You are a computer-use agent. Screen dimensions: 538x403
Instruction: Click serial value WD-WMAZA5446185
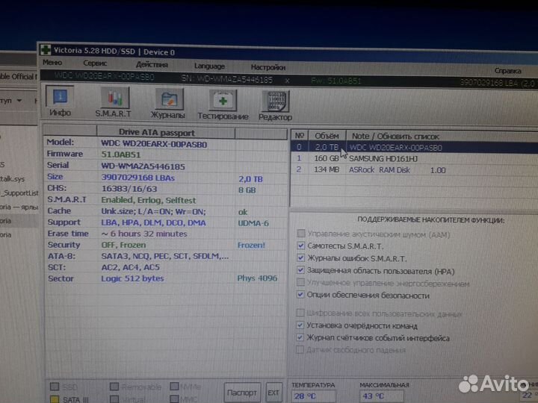(x=143, y=166)
